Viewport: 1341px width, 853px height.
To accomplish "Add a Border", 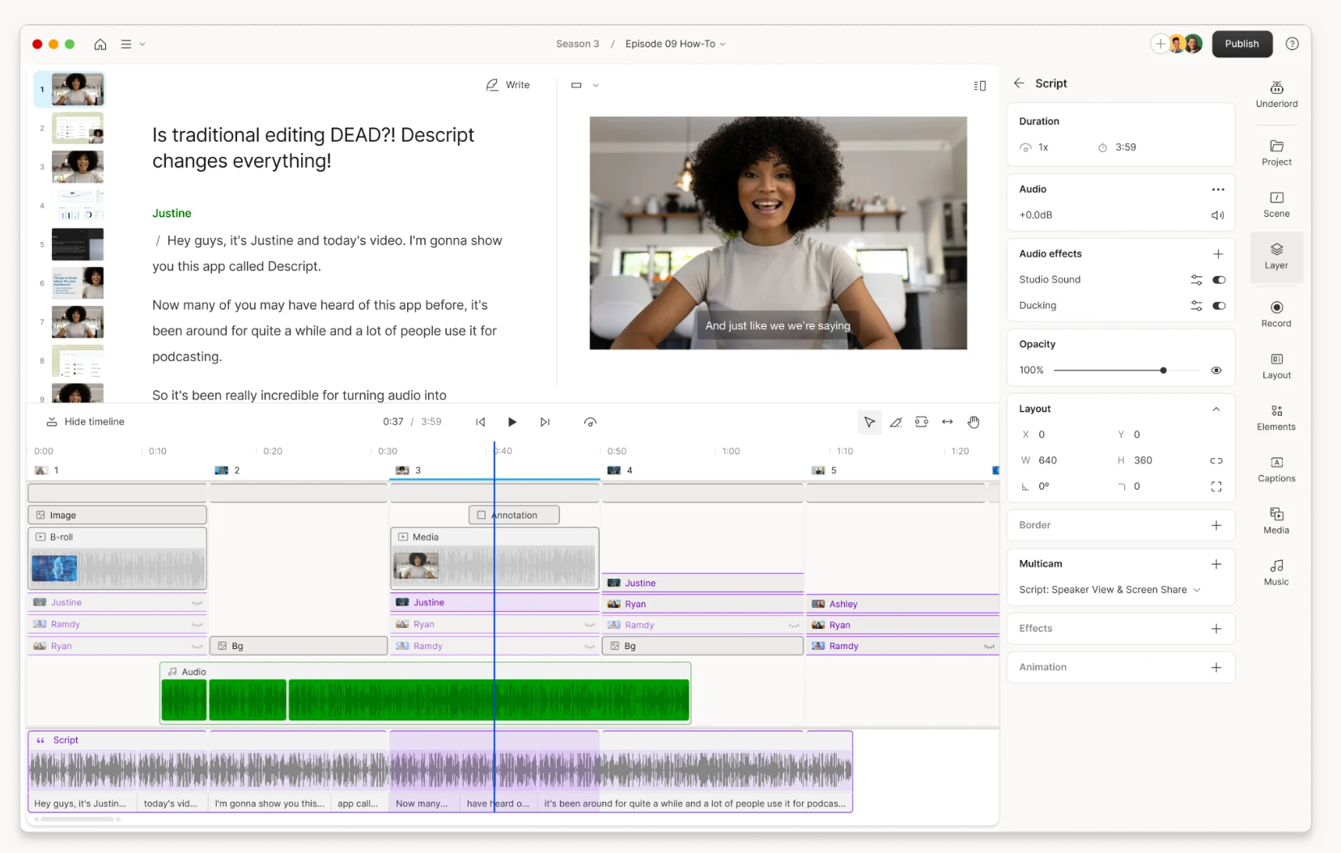I will 1216,525.
